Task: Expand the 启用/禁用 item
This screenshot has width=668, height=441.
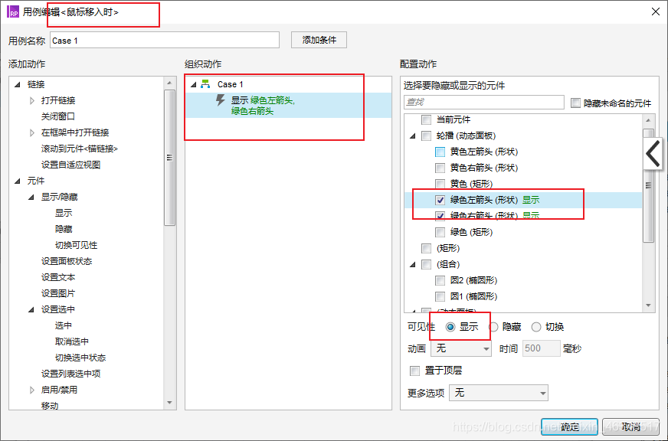Action: tap(32, 390)
